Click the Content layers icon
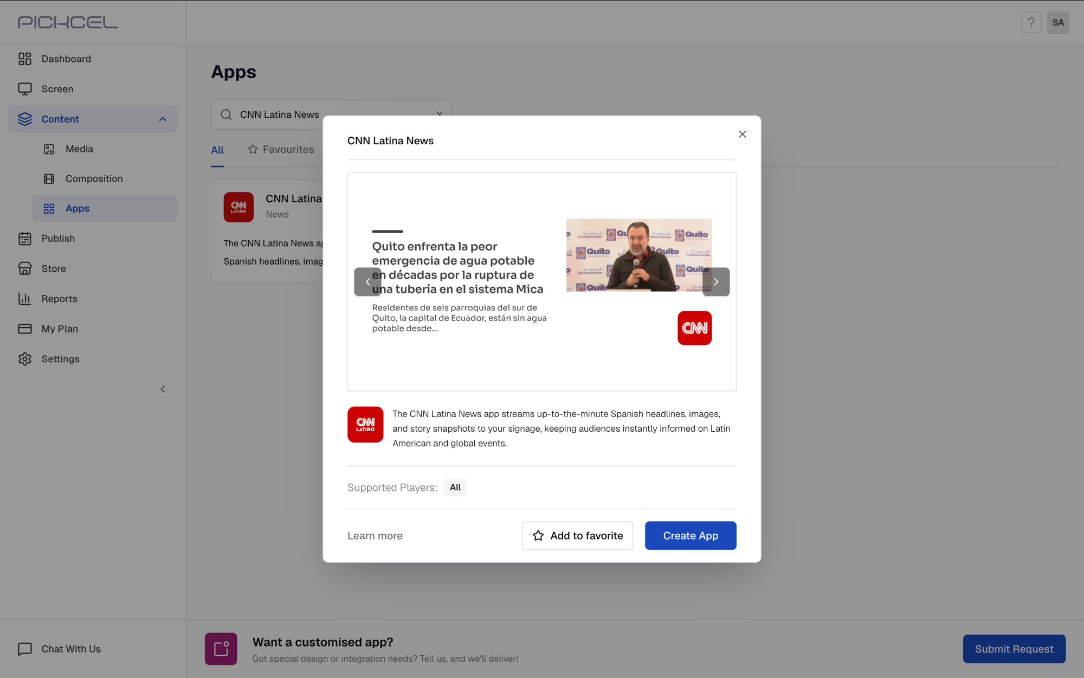 (x=25, y=119)
